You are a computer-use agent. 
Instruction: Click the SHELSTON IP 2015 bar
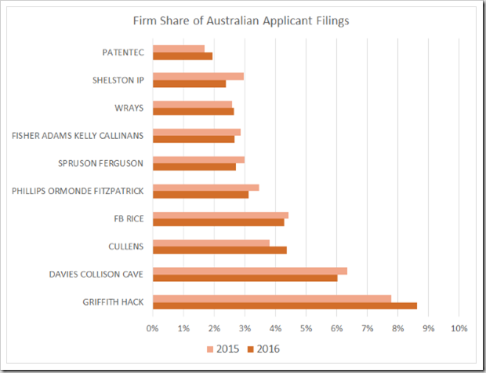198,76
